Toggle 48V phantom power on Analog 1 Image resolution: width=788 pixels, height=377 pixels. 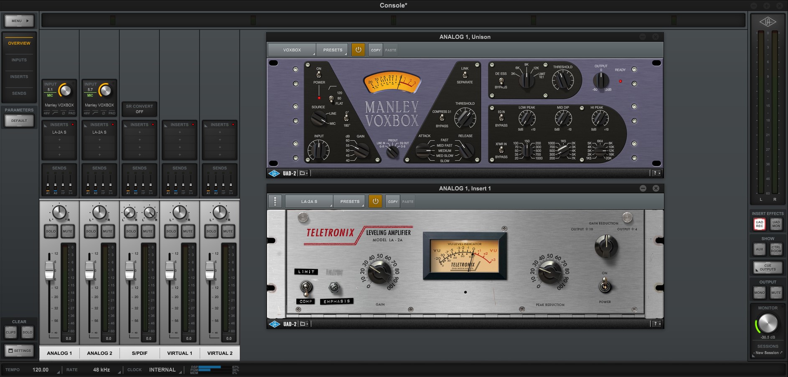[46, 113]
